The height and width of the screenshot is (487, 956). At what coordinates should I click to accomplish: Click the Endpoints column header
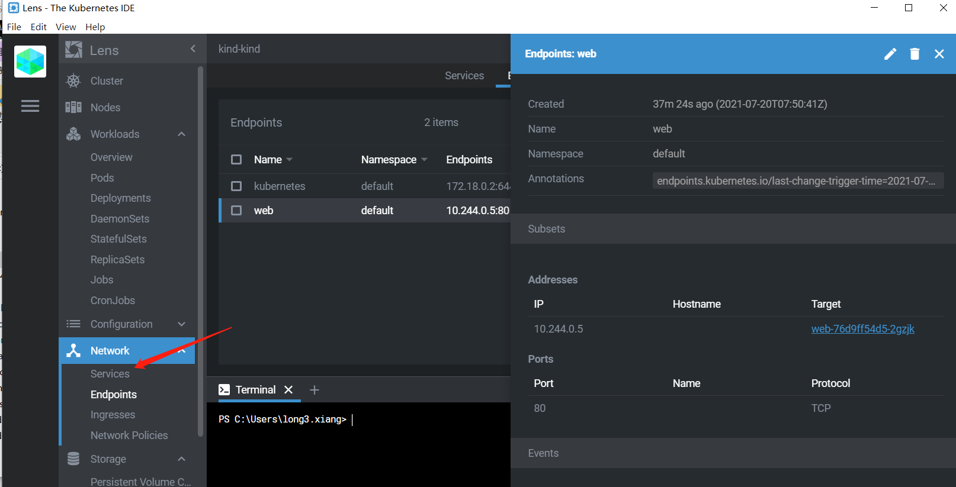click(469, 159)
